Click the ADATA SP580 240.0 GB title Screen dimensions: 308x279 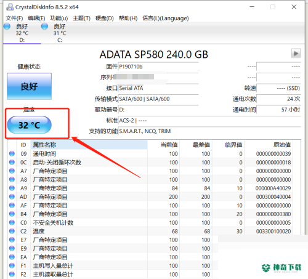pyautogui.click(x=154, y=55)
